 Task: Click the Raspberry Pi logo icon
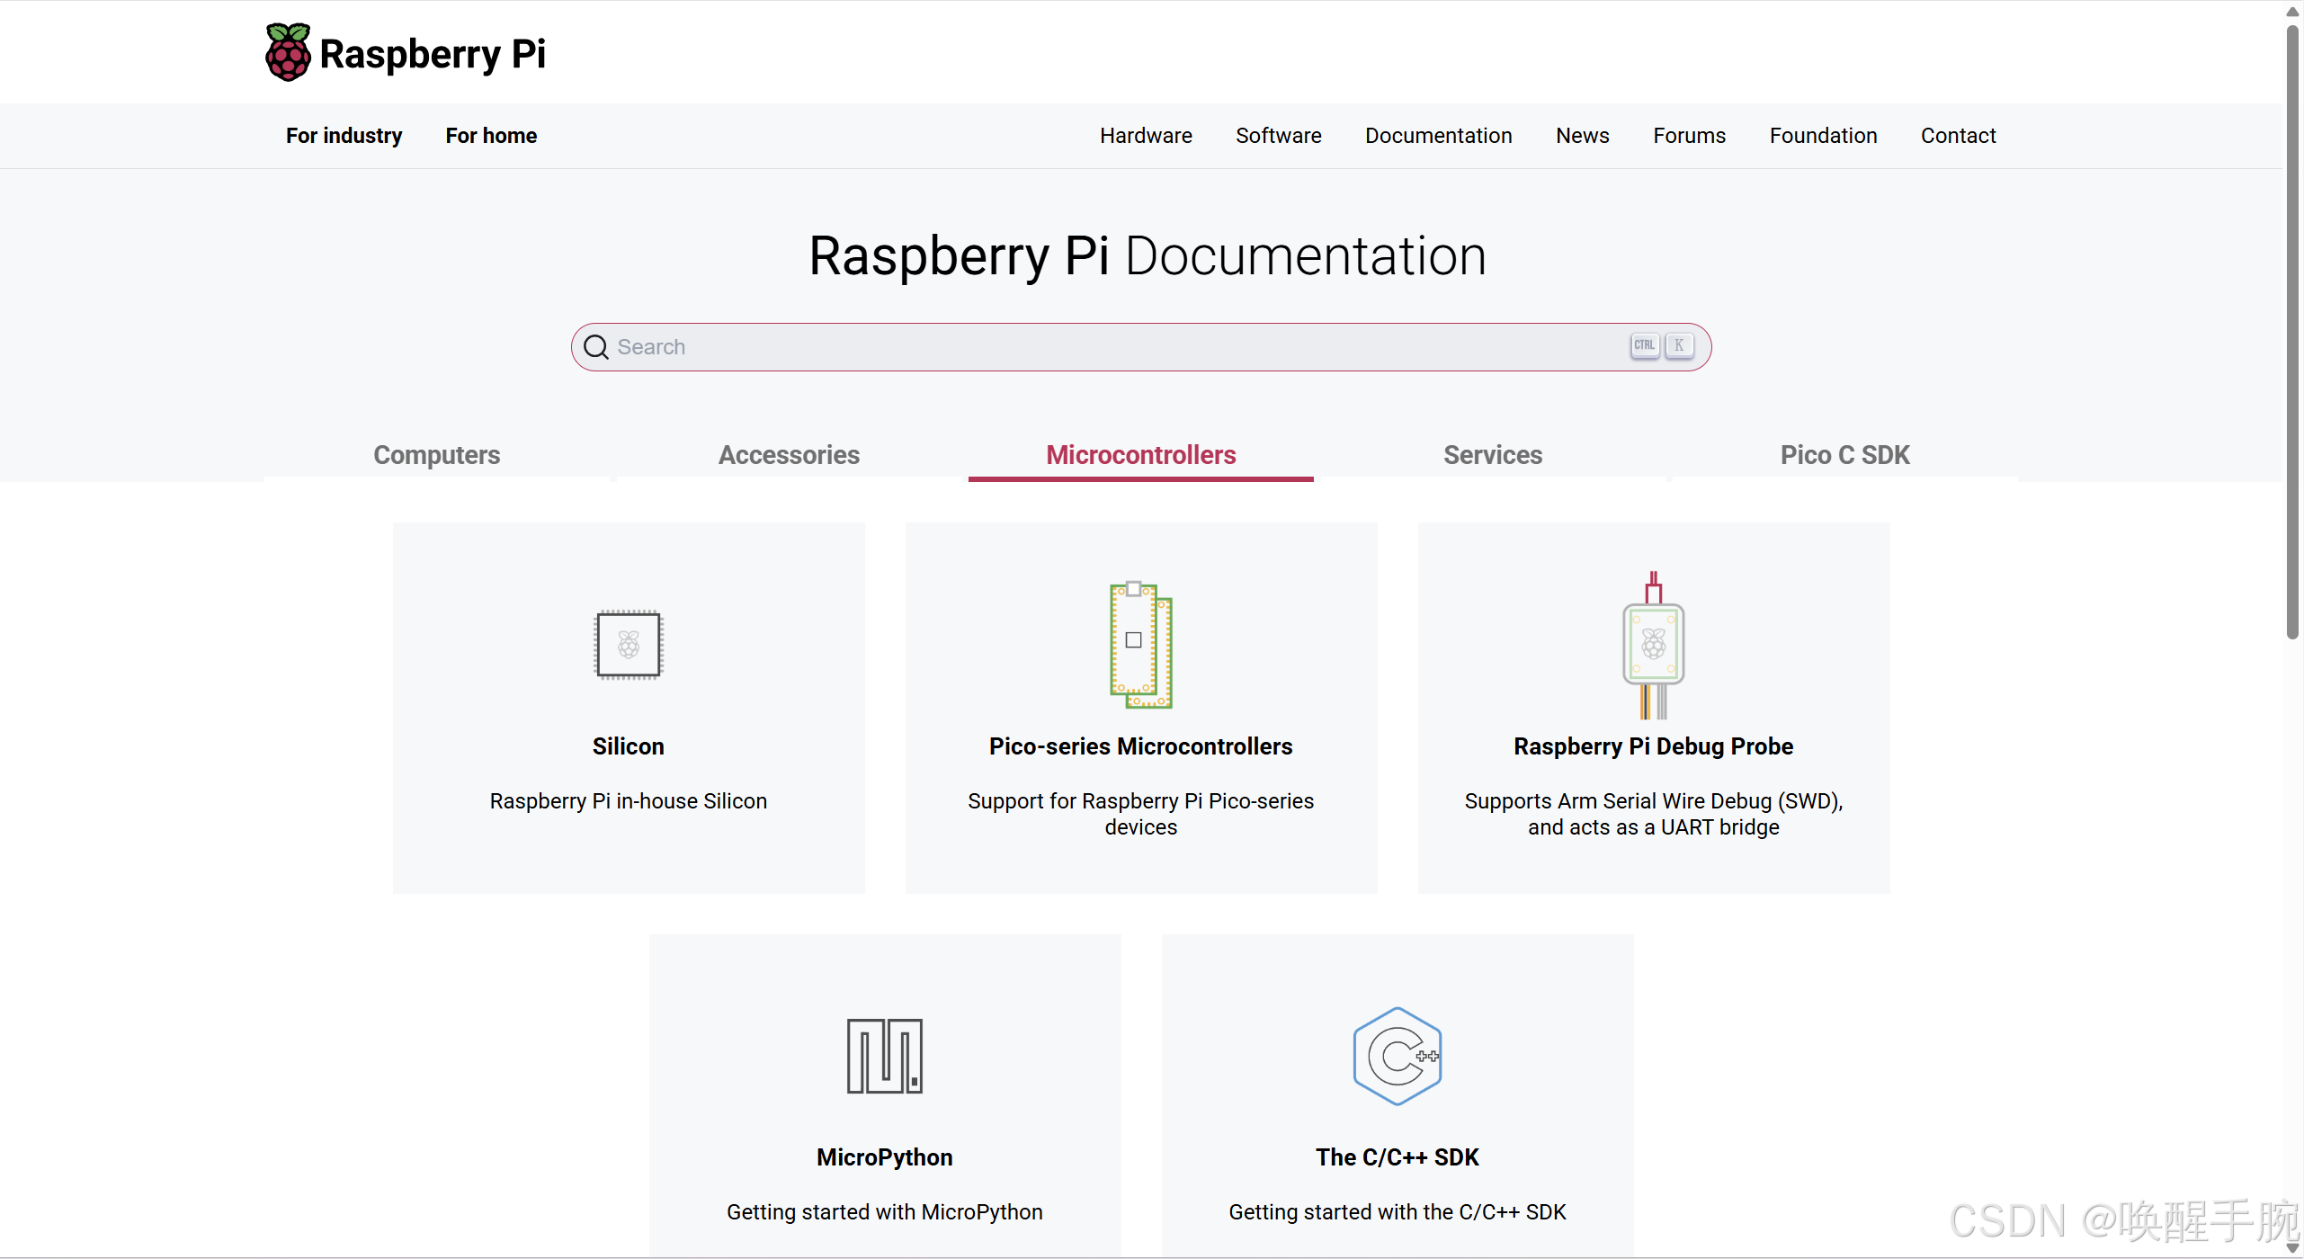click(x=288, y=52)
